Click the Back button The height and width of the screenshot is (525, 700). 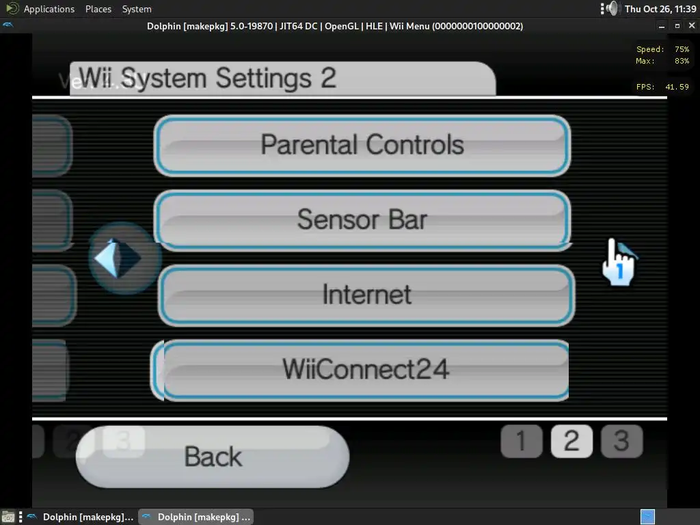point(213,456)
